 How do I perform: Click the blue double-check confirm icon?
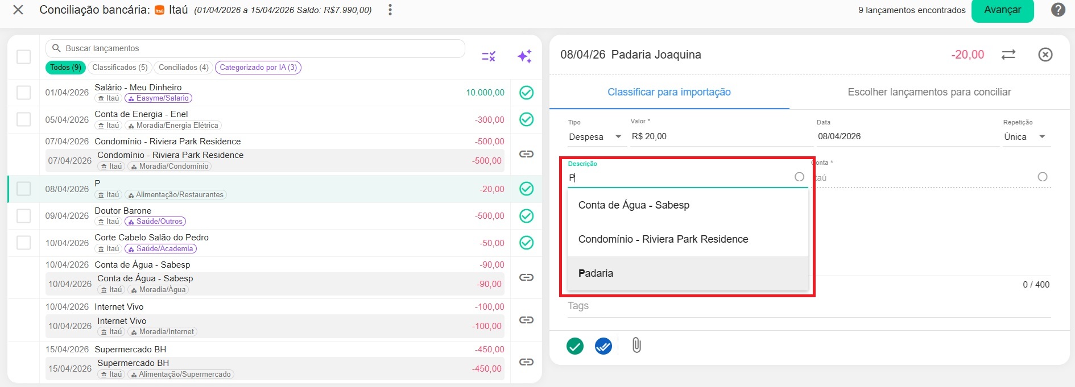tap(603, 346)
